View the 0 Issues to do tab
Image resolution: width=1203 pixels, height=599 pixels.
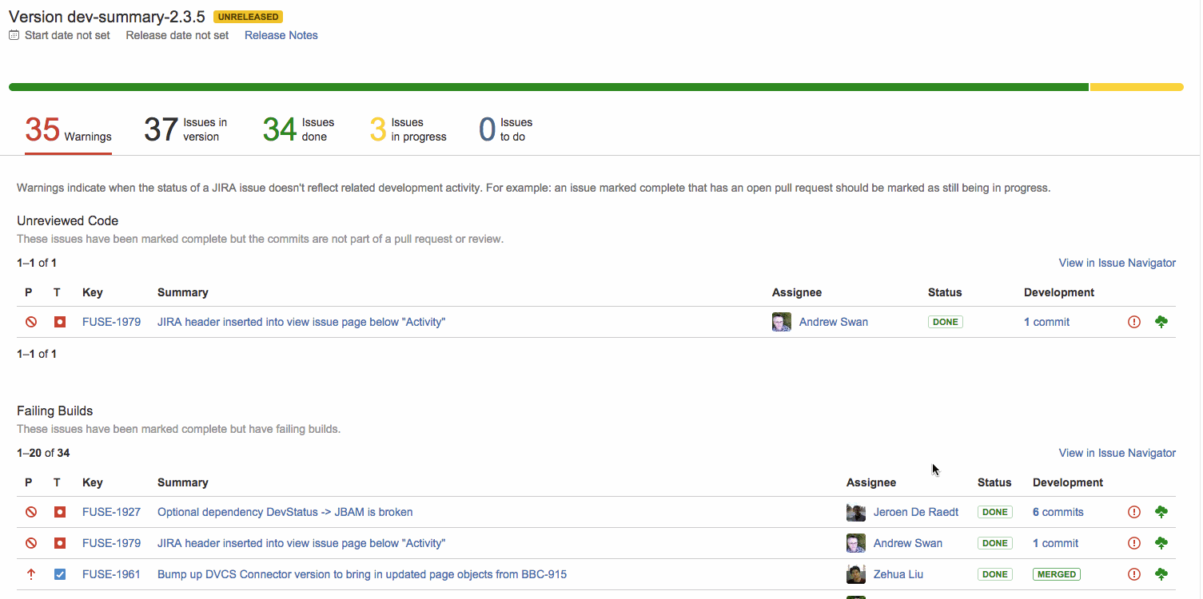coord(505,129)
